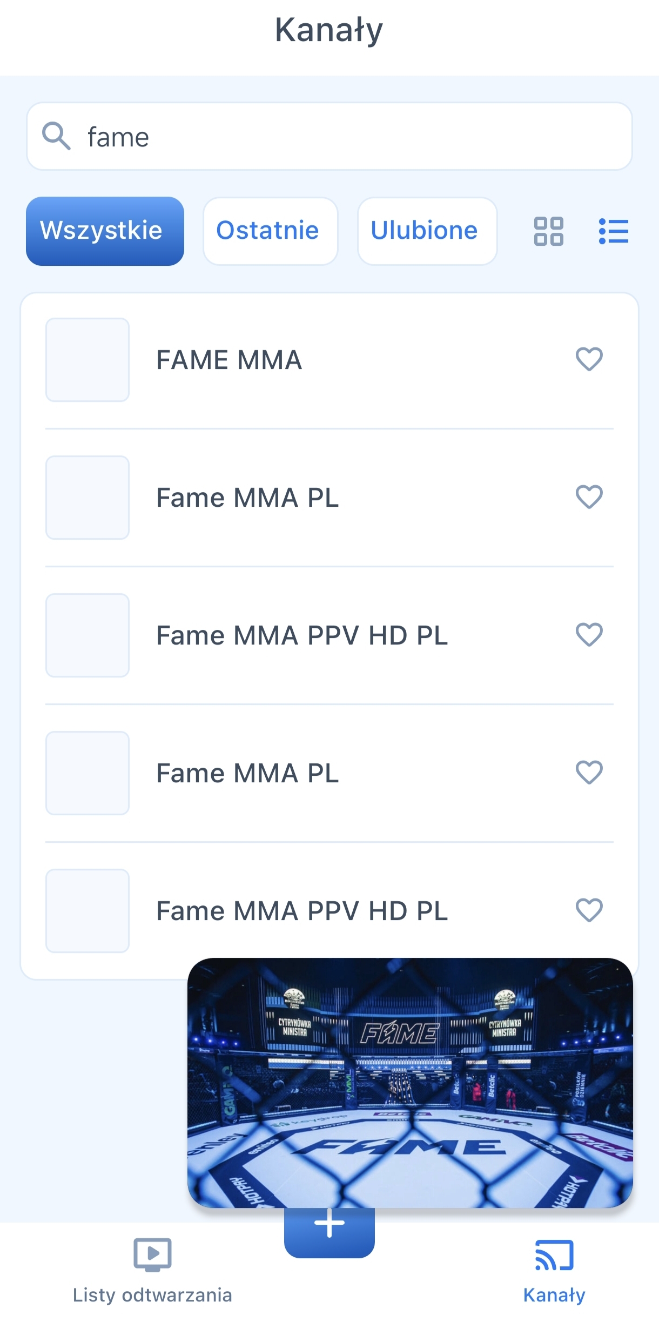Favorite first Fame MMA PPV HD PL

point(589,635)
